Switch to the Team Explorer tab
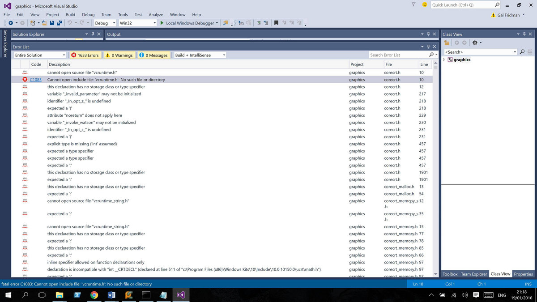Viewport: 537px width, 302px height. [x=474, y=274]
